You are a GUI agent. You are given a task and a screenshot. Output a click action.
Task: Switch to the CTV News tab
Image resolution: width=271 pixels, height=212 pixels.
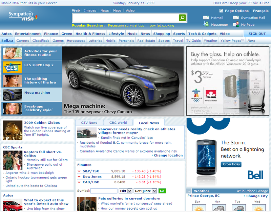89,123
